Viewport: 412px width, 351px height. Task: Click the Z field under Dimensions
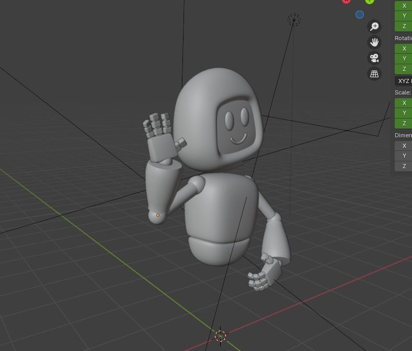coord(403,166)
